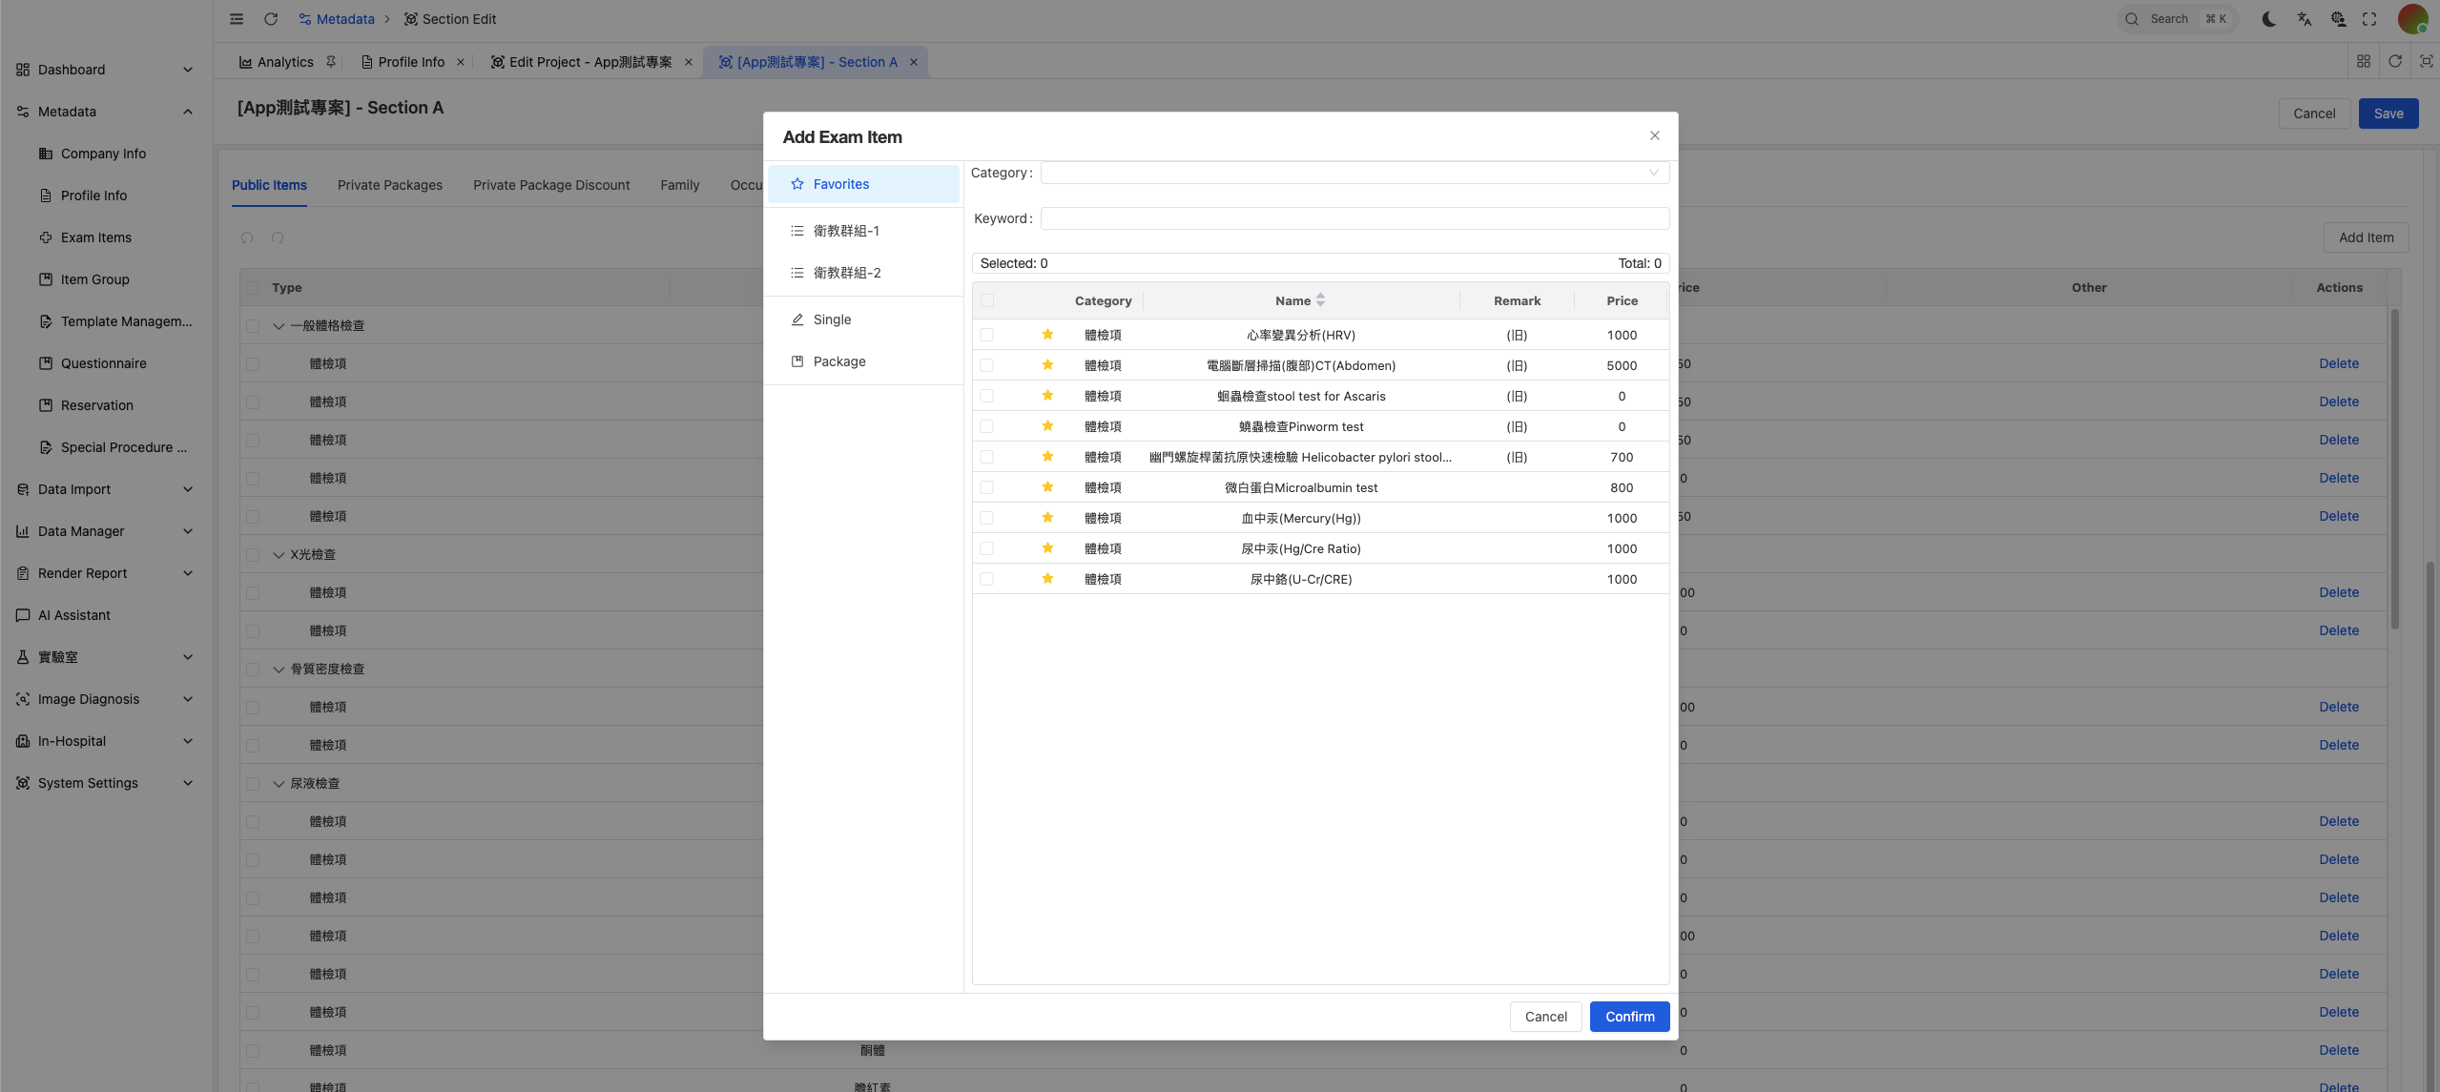Toggle favorite star for 微白蛋白Microalbumin test
The width and height of the screenshot is (2440, 1092).
1047,487
